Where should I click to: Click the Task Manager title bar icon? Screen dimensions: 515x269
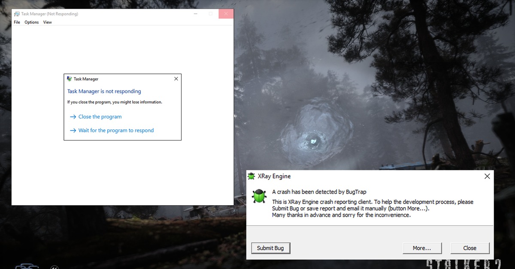tap(17, 14)
